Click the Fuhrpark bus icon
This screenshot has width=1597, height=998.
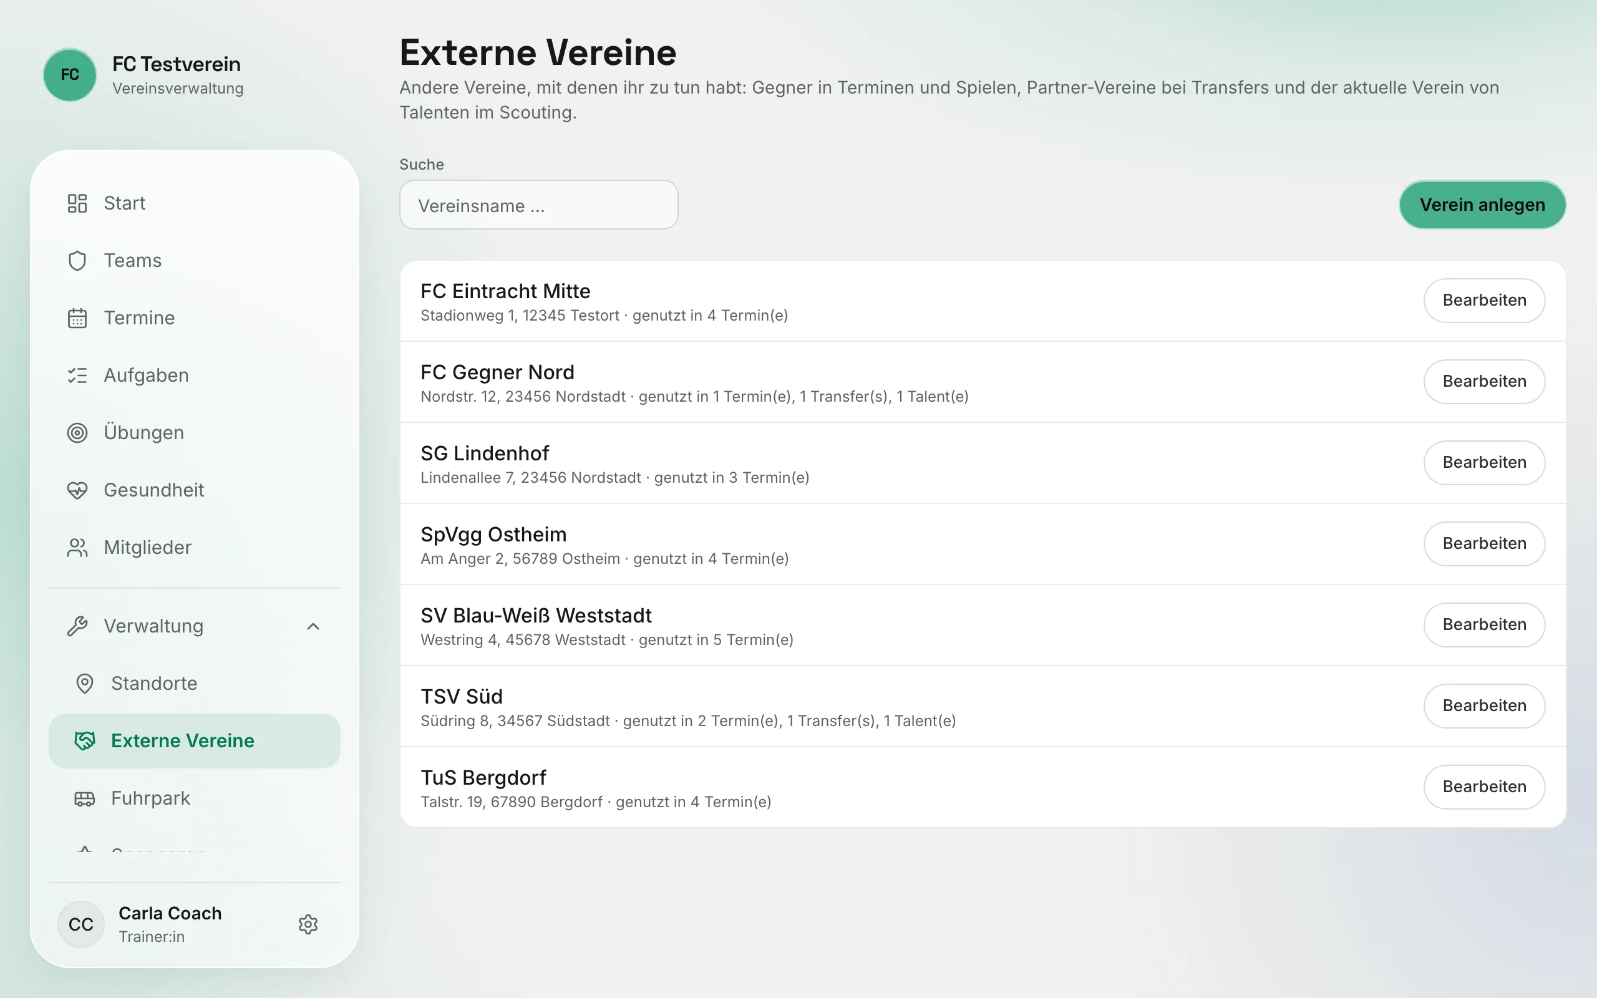point(84,798)
